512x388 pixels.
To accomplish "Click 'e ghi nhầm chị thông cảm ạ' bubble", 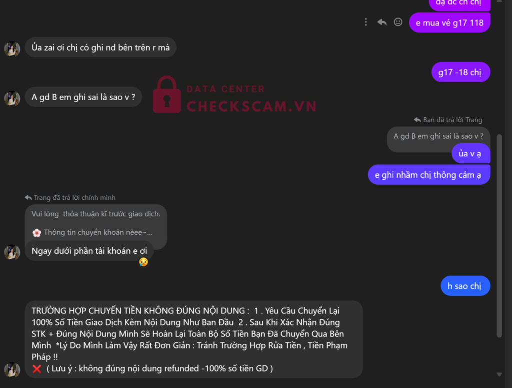I will [x=428, y=175].
